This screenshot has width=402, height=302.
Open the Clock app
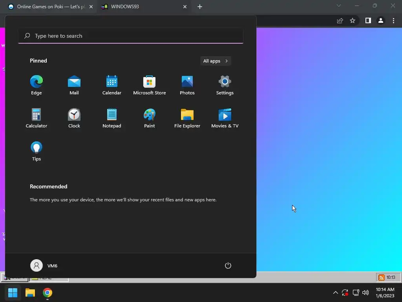coord(74,118)
